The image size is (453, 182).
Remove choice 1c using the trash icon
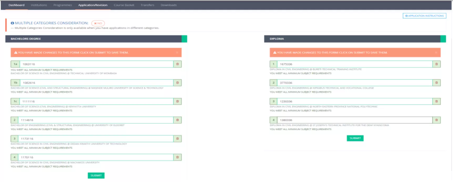tap(177, 101)
